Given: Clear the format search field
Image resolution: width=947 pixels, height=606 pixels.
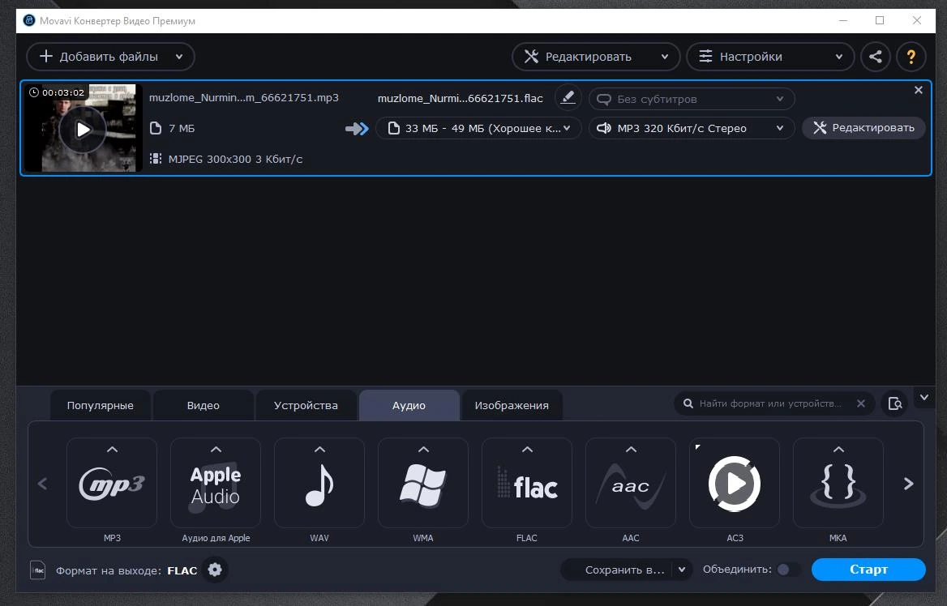Looking at the screenshot, I should click(861, 403).
